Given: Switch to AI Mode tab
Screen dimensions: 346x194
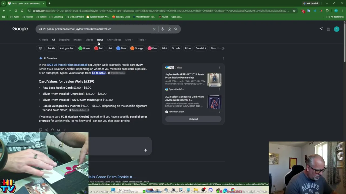Looking at the screenshot, I should [x=43, y=40].
